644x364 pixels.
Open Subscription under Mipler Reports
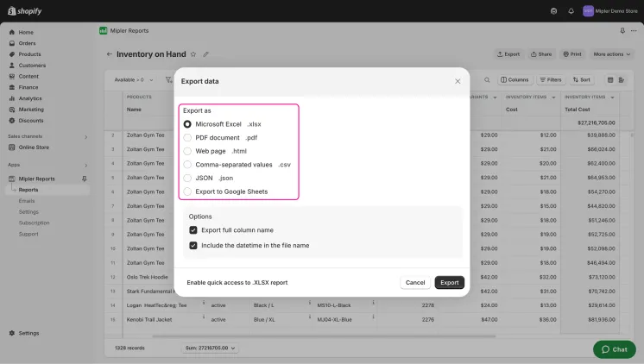click(x=34, y=223)
